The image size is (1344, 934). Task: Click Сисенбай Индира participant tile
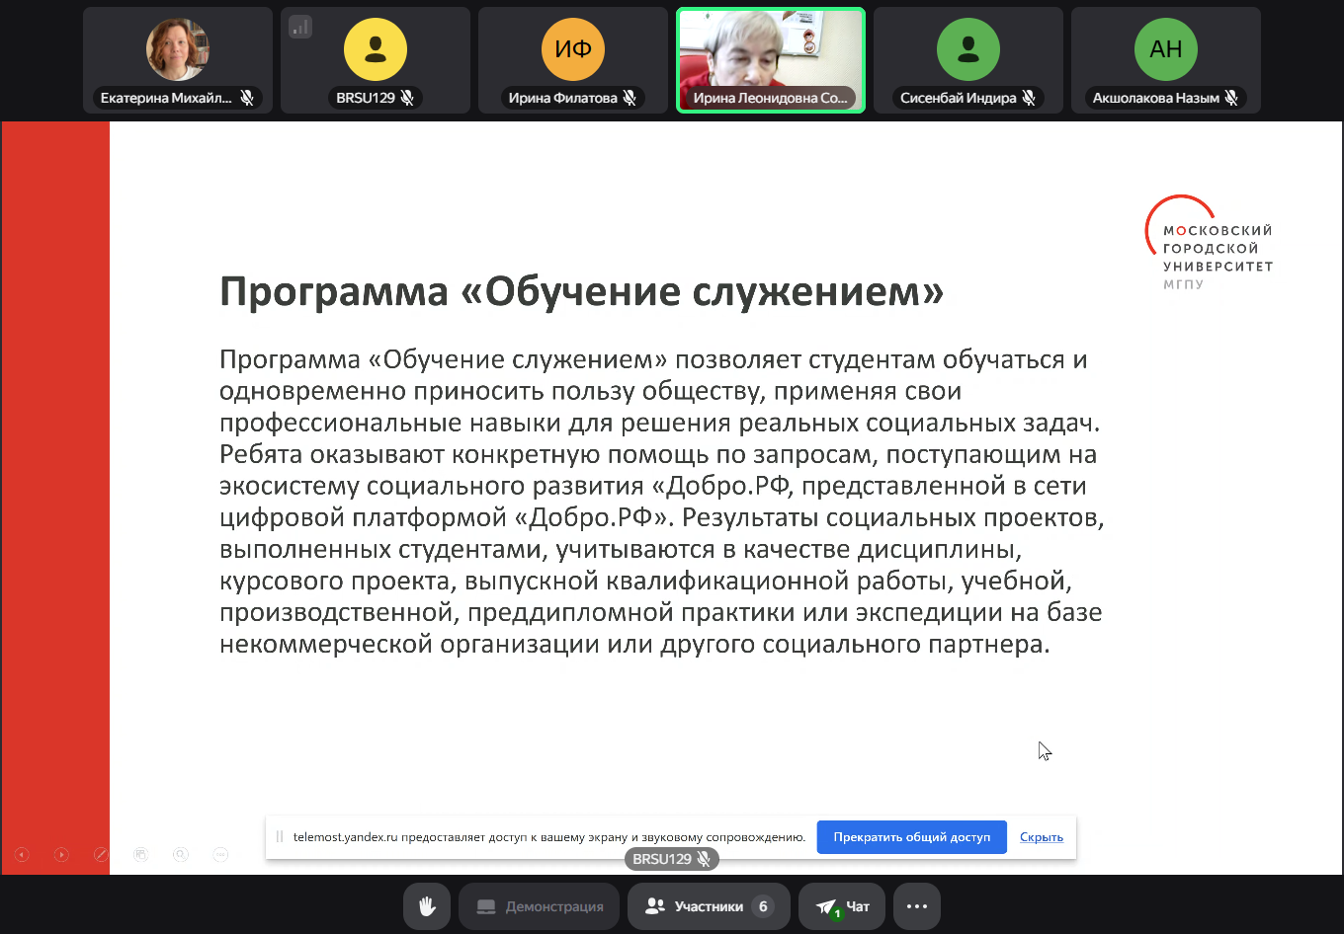tap(968, 59)
